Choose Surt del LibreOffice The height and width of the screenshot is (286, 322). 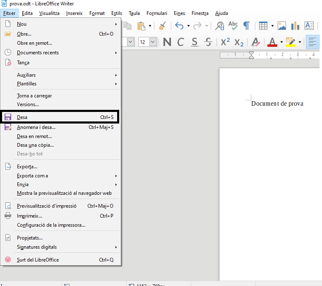61,260
